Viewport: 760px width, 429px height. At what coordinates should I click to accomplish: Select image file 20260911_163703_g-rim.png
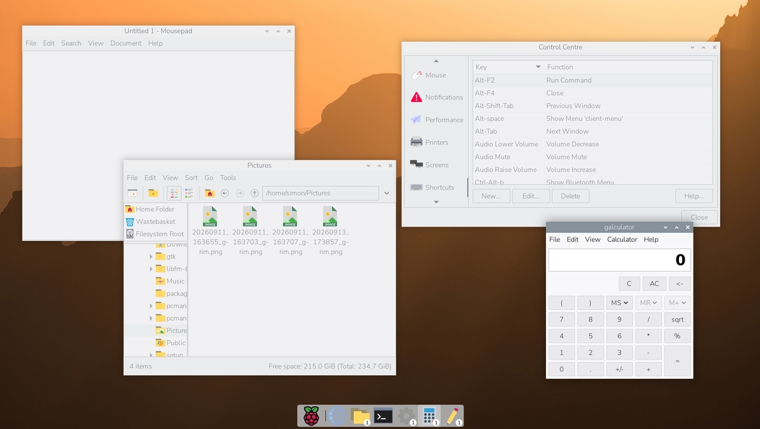coord(250,230)
